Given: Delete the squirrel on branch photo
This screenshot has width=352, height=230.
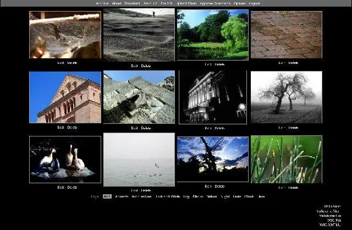Looking at the screenshot, I should tap(72, 63).
